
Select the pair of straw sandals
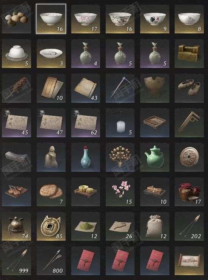click(189, 88)
